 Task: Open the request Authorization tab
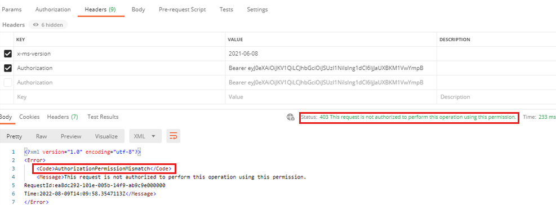(53, 10)
